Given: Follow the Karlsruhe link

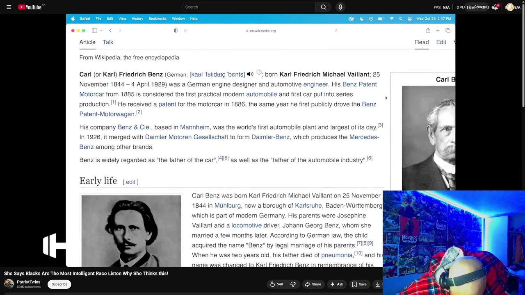Looking at the screenshot, I should point(308,206).
